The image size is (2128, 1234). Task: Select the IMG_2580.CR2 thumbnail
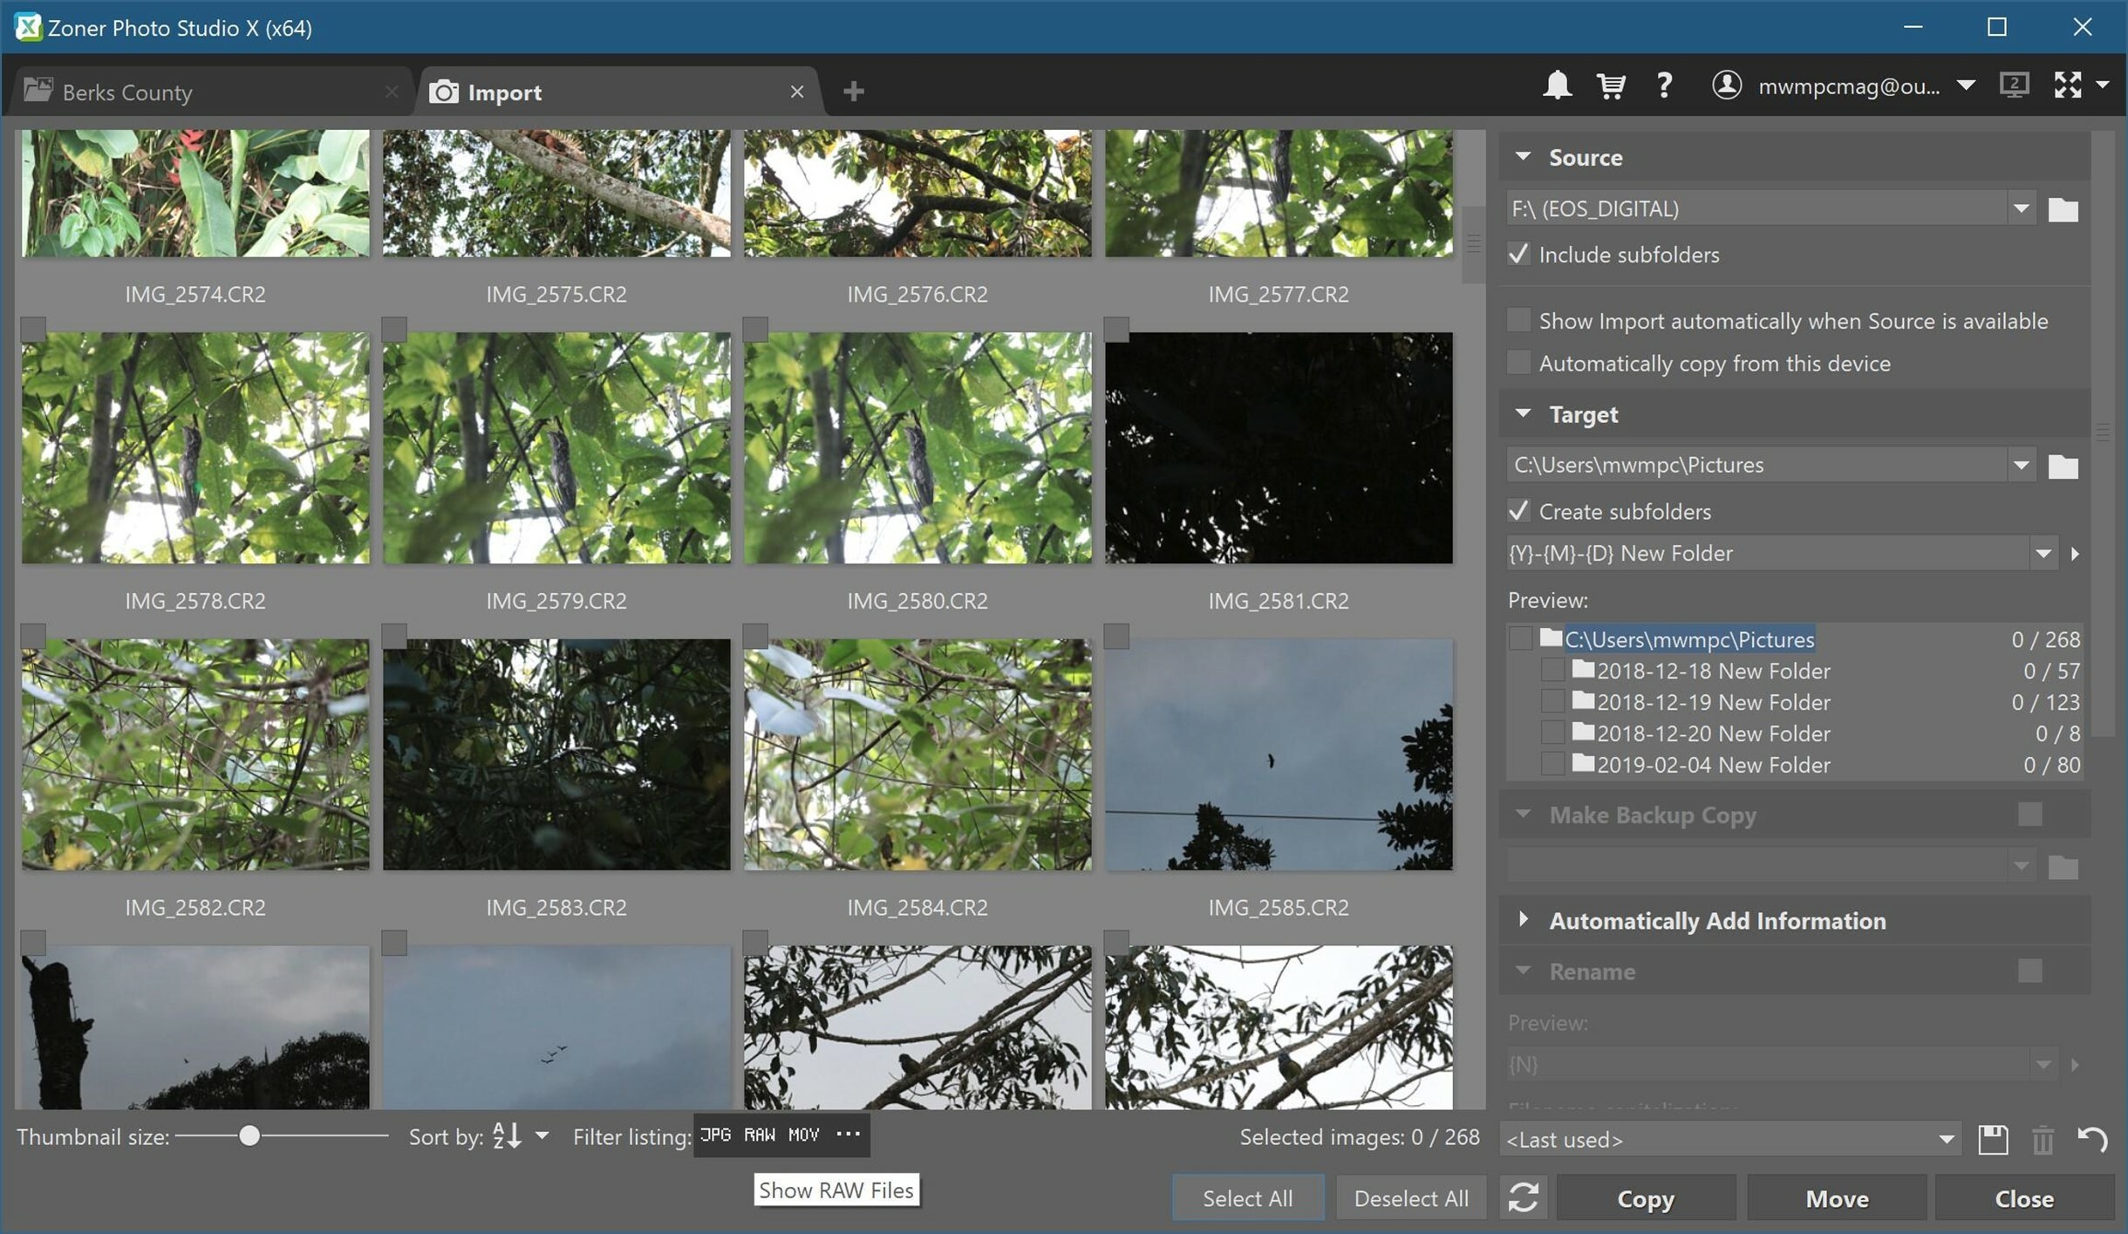tap(917, 447)
